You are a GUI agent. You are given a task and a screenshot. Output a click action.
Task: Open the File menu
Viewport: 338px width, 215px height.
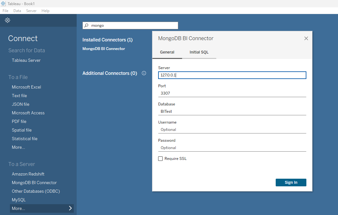click(x=5, y=11)
